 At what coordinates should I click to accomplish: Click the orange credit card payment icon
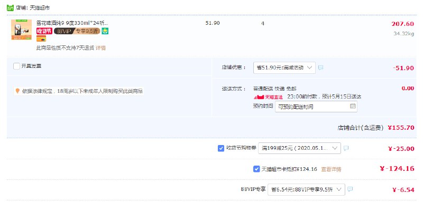tap(41, 39)
